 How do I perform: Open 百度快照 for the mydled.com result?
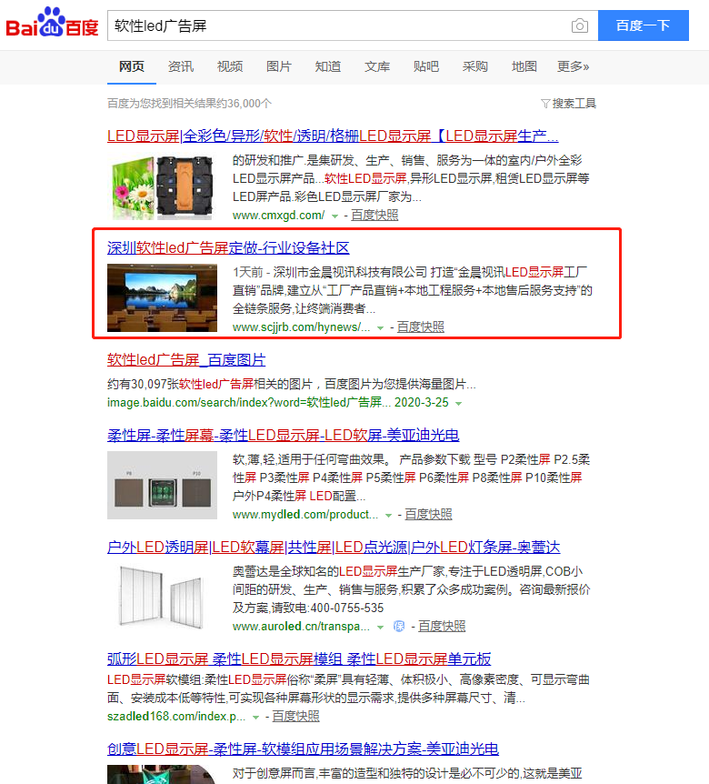(x=428, y=515)
